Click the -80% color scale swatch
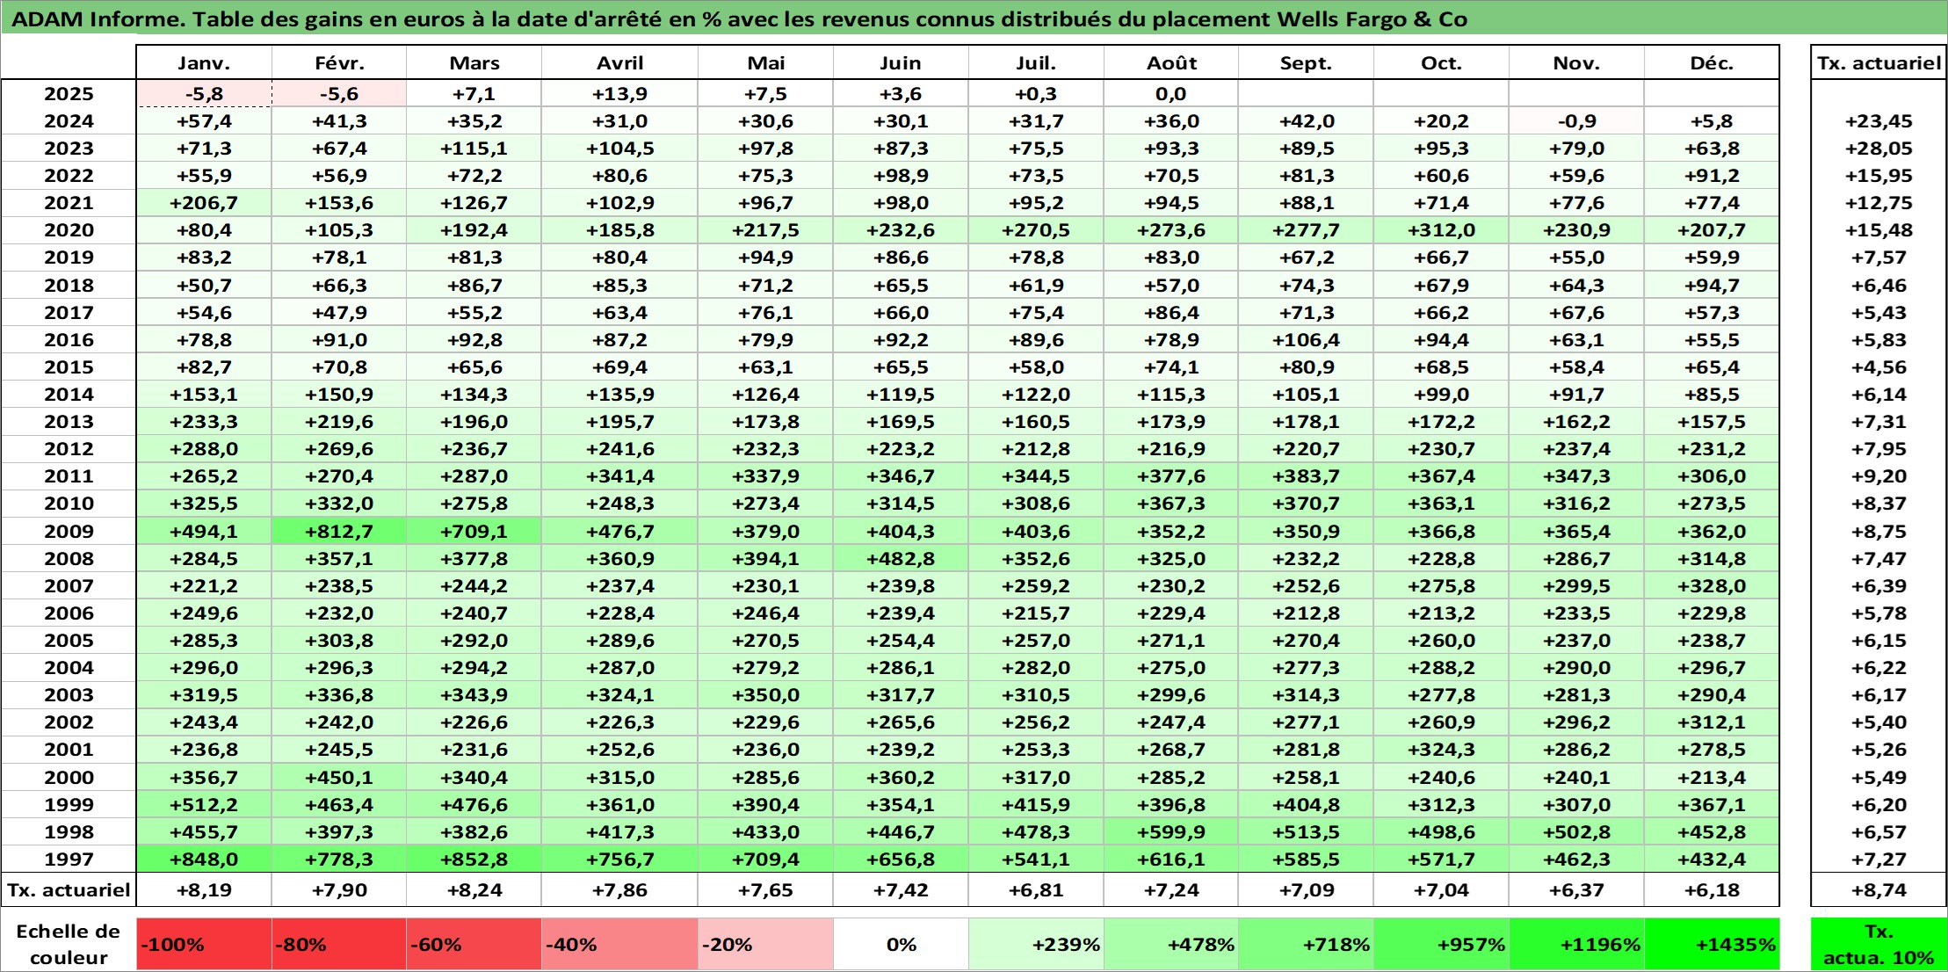The height and width of the screenshot is (972, 1948). pyautogui.click(x=339, y=944)
